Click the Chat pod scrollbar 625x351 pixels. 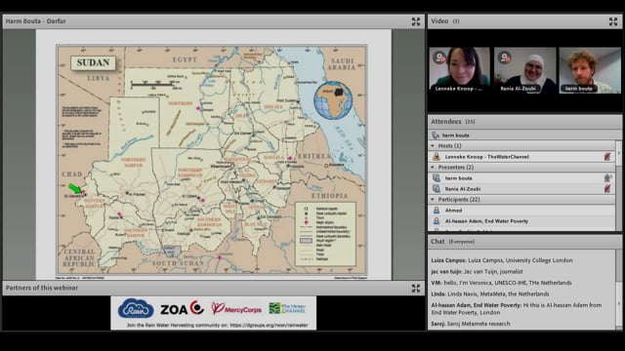pos(618,290)
